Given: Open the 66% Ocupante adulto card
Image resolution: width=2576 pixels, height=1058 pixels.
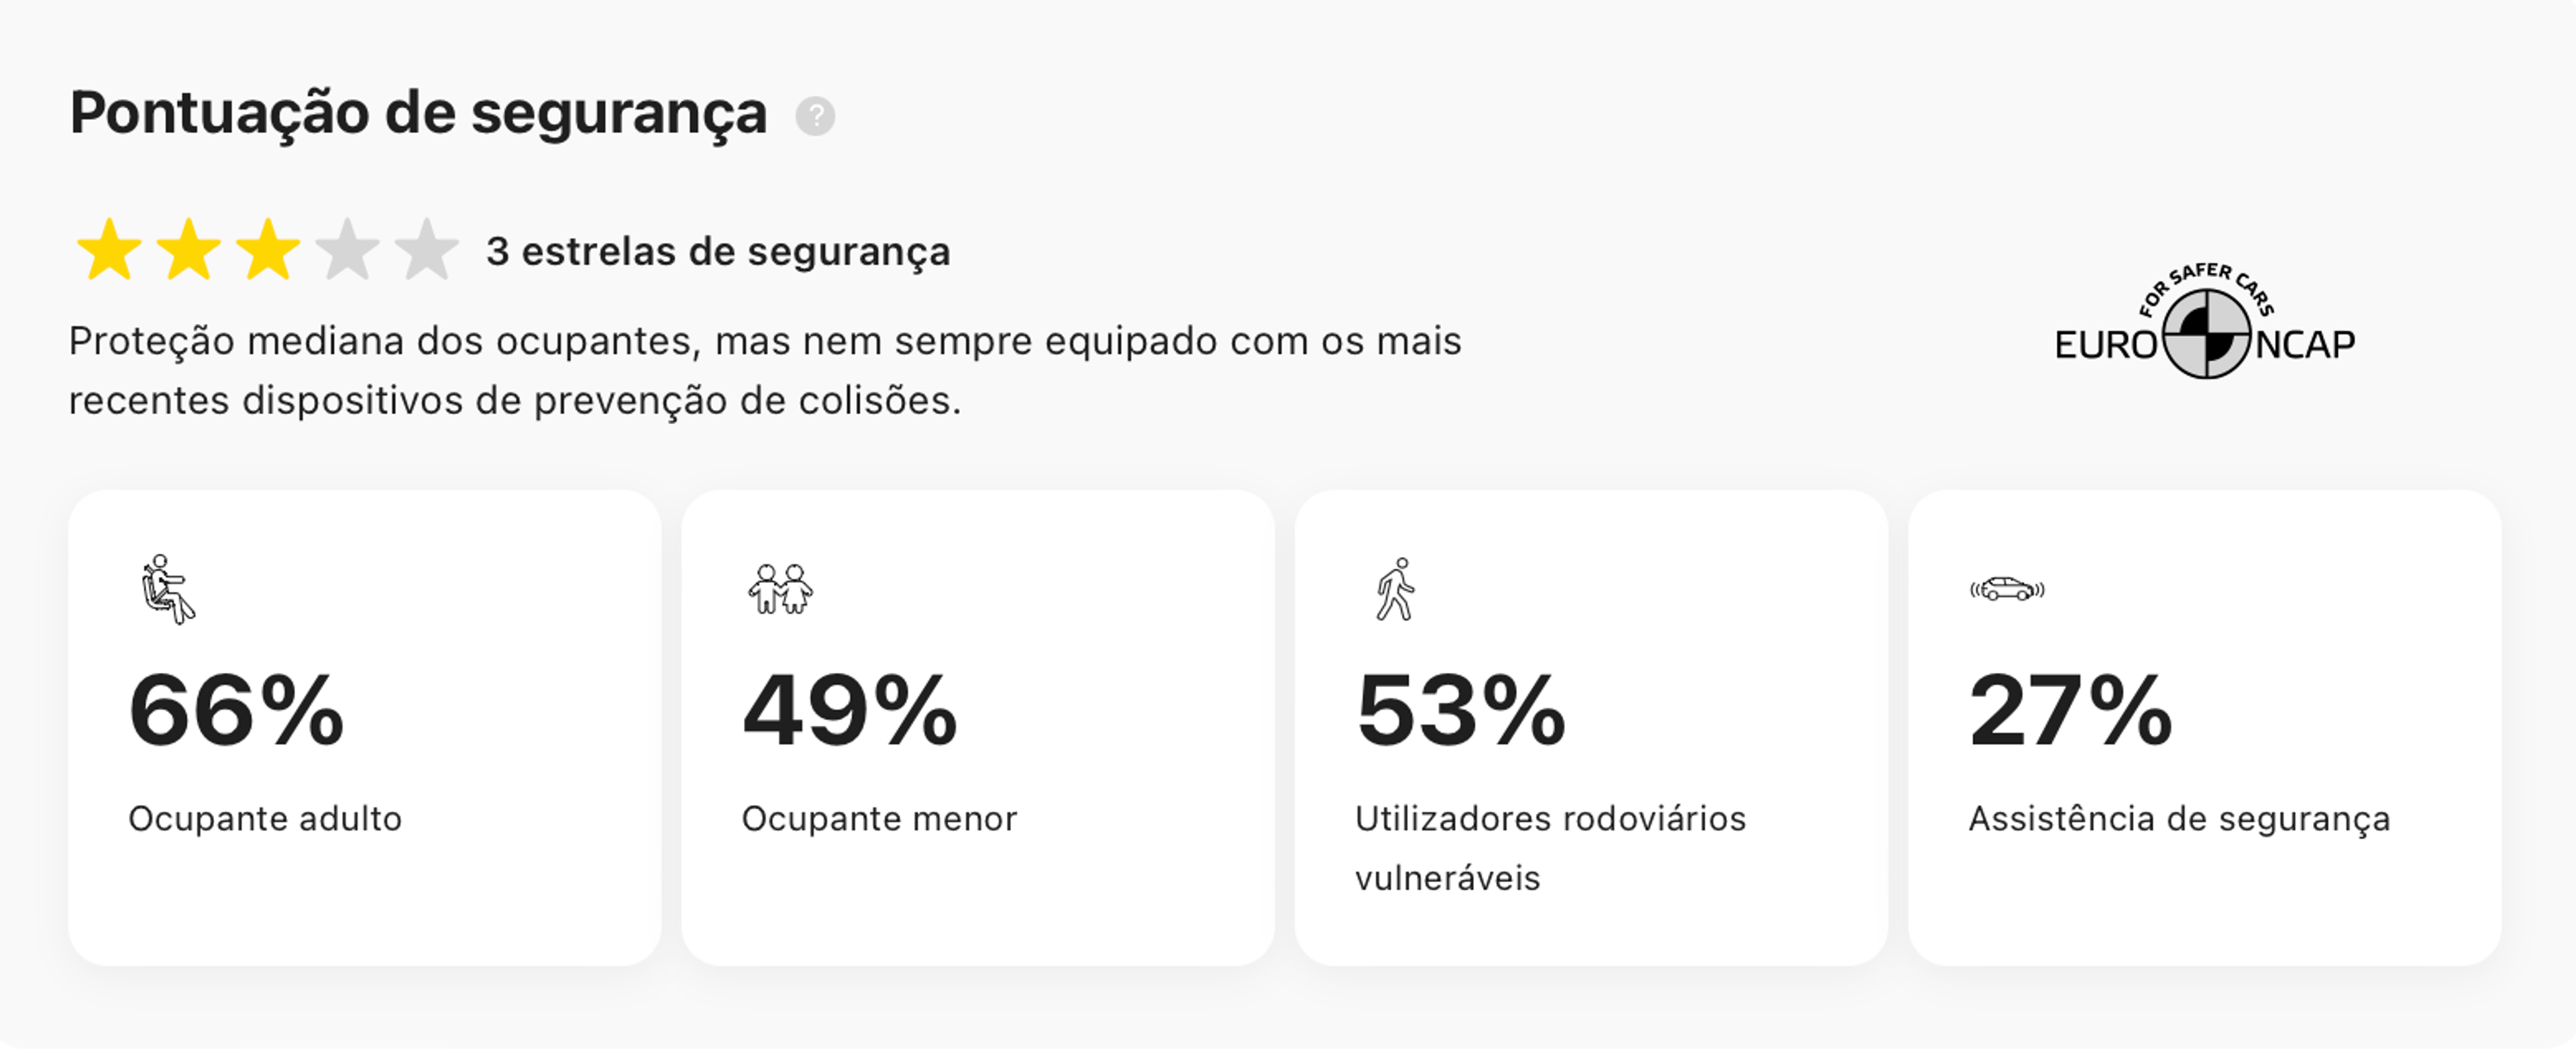Looking at the screenshot, I should pos(365,728).
